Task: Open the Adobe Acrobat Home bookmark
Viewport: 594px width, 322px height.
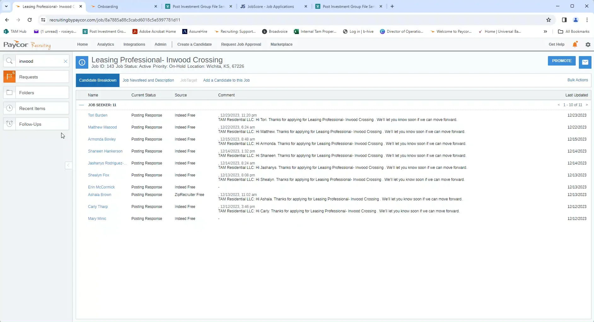Action: tap(154, 32)
